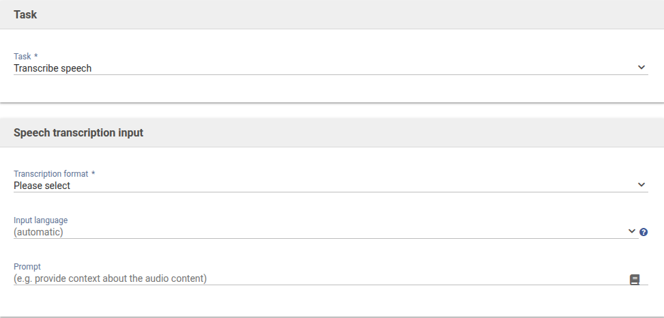Click the "Transcribe speech" selected value
Screen dimensions: 664x318
click(53, 68)
